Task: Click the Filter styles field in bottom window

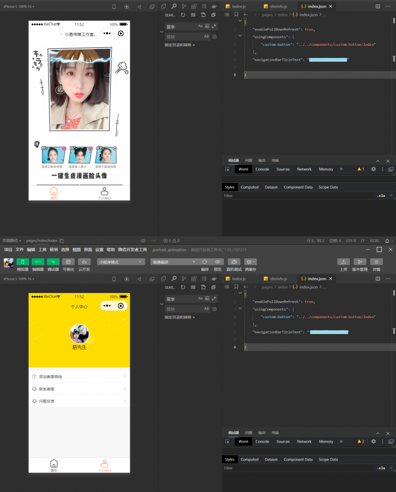Action: [299, 468]
